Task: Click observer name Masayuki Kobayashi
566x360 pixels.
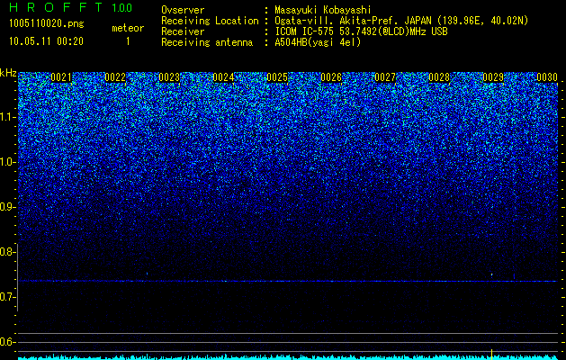Action: [x=323, y=10]
